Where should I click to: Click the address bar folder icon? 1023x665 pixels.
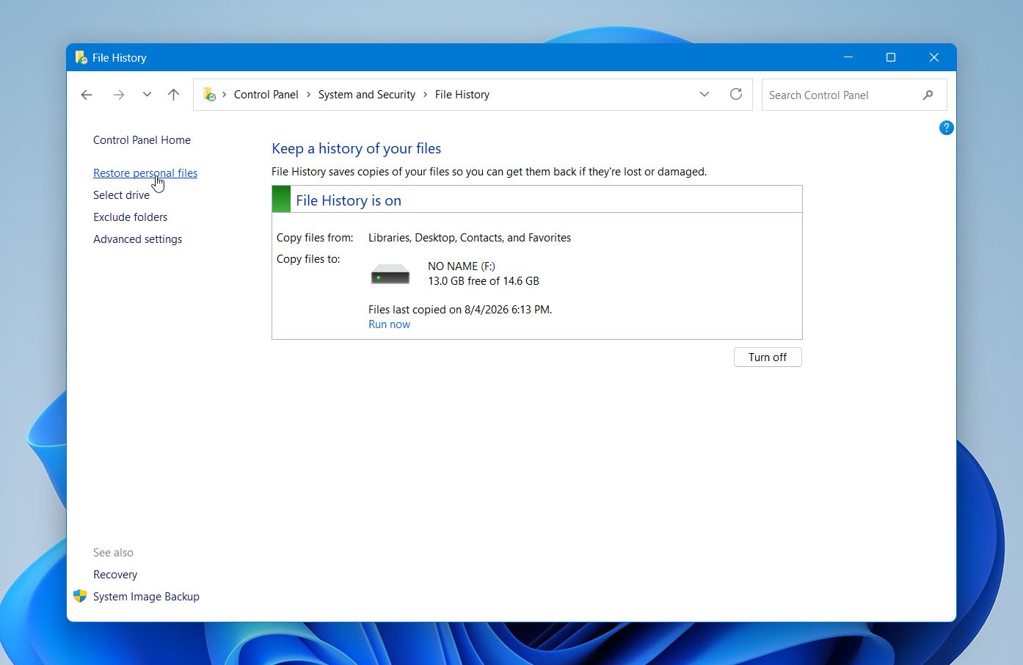coord(209,95)
